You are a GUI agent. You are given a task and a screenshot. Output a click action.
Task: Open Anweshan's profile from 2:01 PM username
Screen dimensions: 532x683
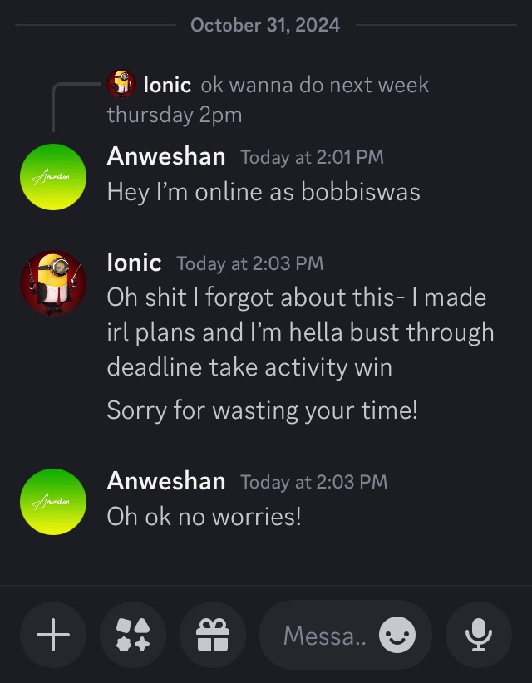pos(166,156)
